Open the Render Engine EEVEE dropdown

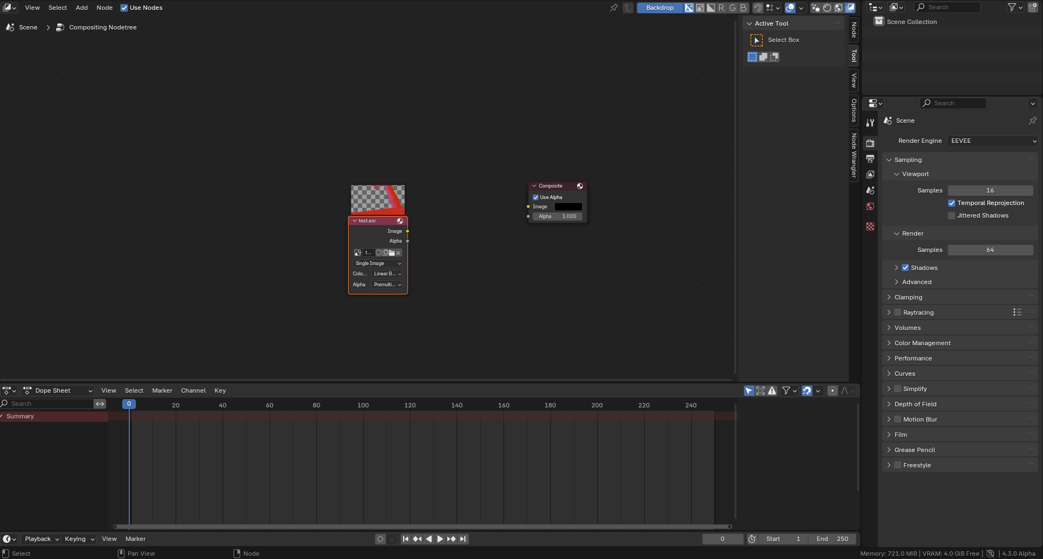[x=992, y=141]
